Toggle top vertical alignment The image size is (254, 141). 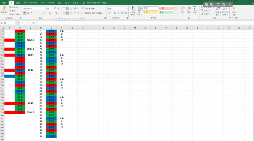(x=64, y=9)
